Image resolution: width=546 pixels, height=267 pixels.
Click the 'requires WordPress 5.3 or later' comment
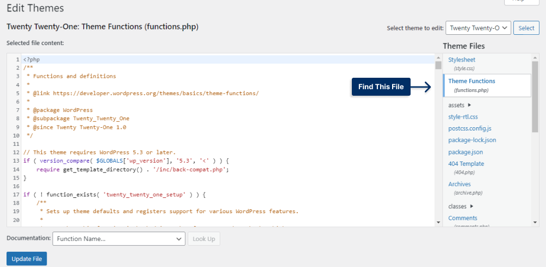(x=100, y=152)
